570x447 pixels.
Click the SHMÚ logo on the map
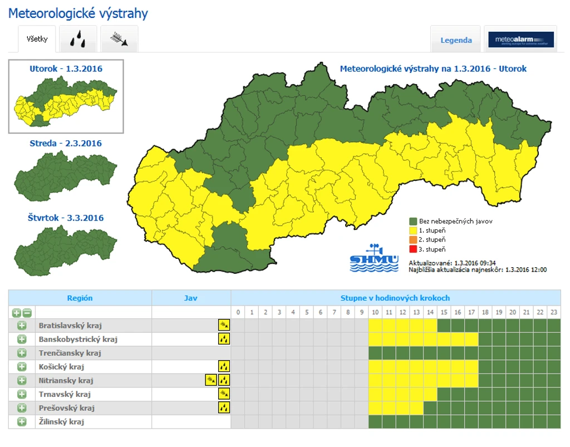(374, 258)
